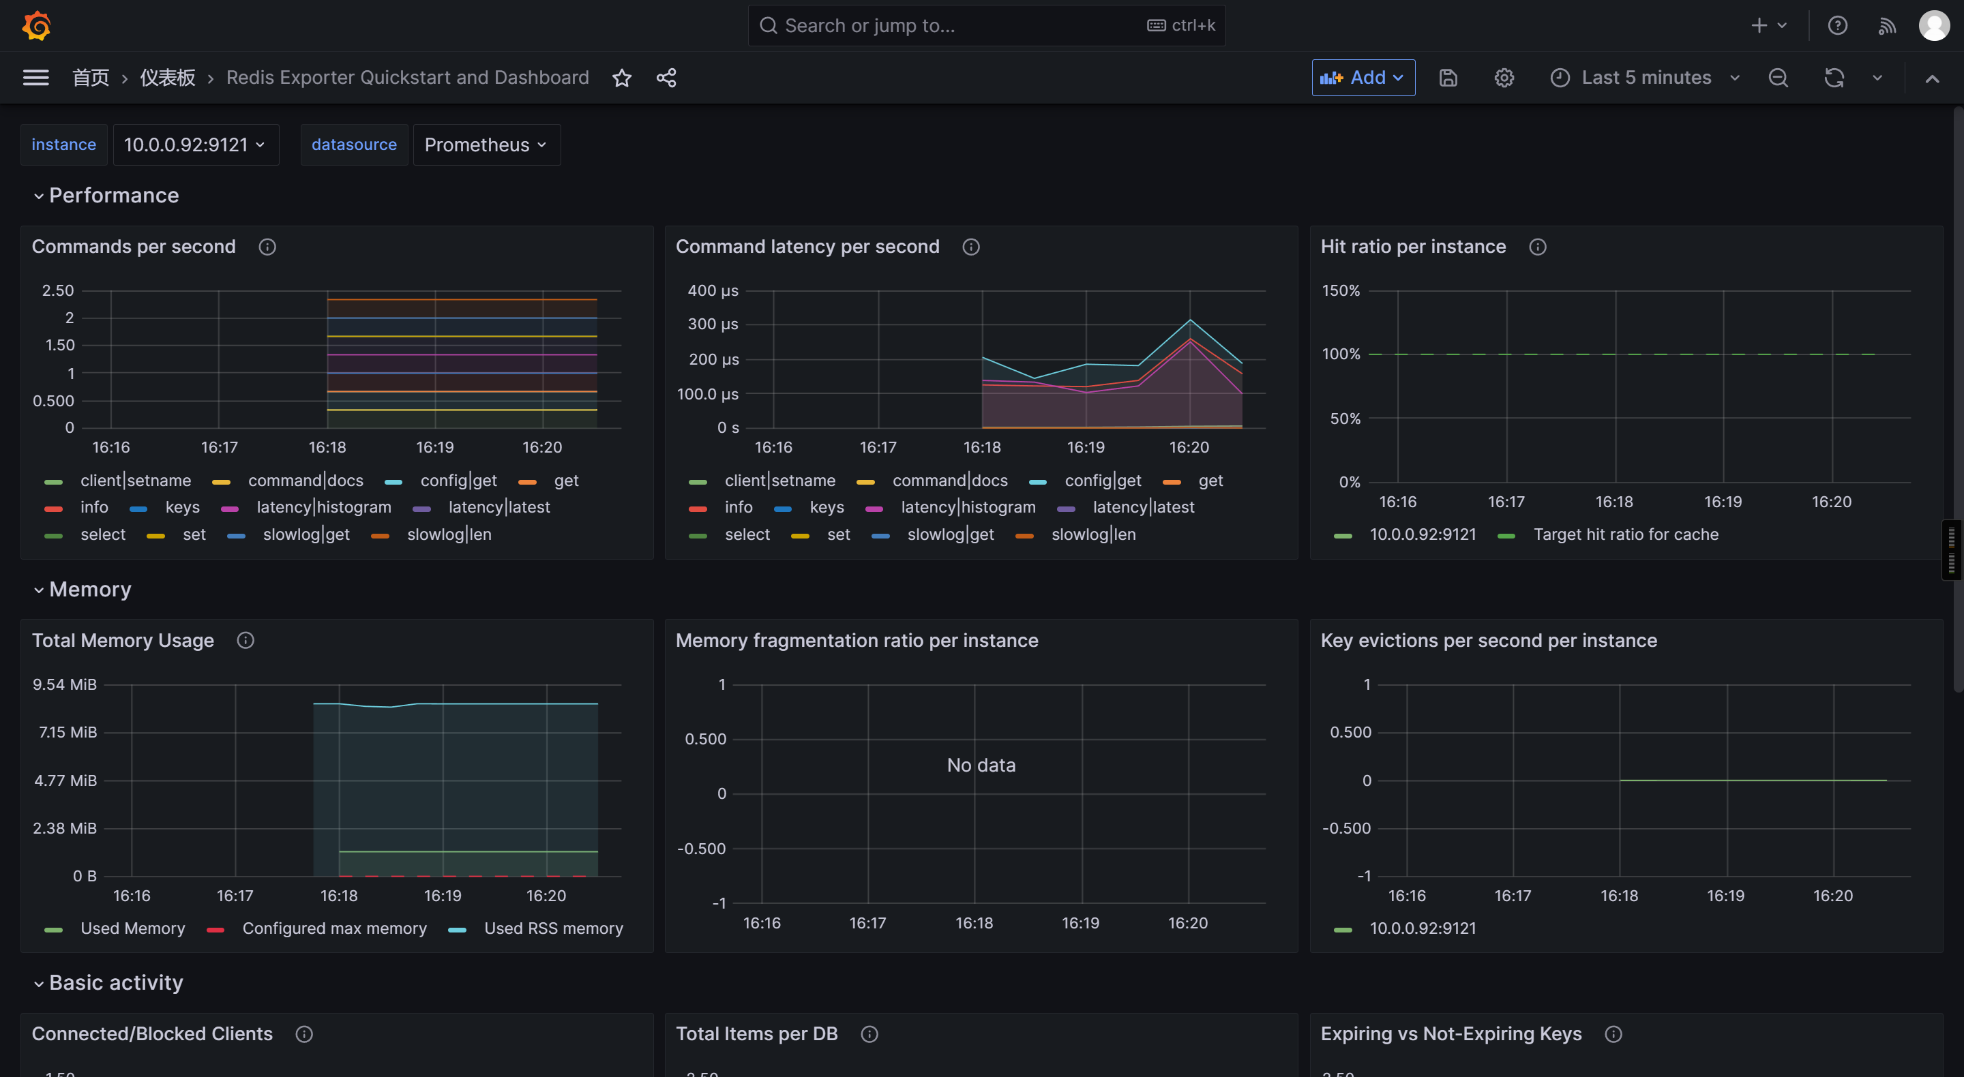Star this dashboard as favorite
The image size is (1964, 1077).
tap(621, 78)
